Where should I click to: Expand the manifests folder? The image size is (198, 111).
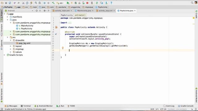7,17
